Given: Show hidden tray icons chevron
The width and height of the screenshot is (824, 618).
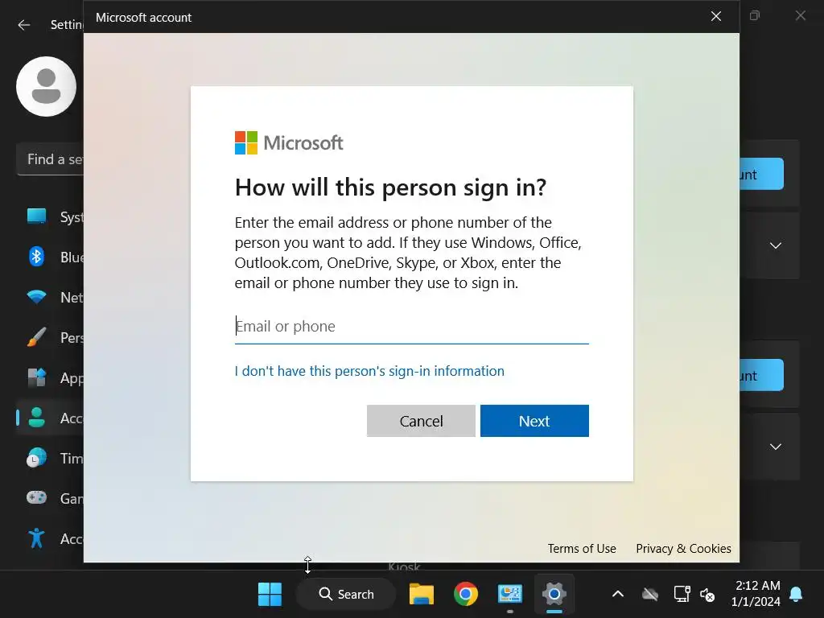Looking at the screenshot, I should [x=618, y=595].
